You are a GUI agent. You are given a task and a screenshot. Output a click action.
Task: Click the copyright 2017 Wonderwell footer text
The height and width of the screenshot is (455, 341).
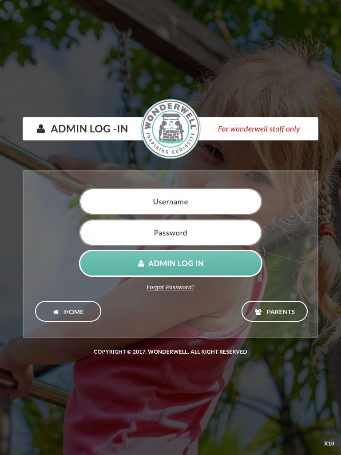click(x=170, y=352)
